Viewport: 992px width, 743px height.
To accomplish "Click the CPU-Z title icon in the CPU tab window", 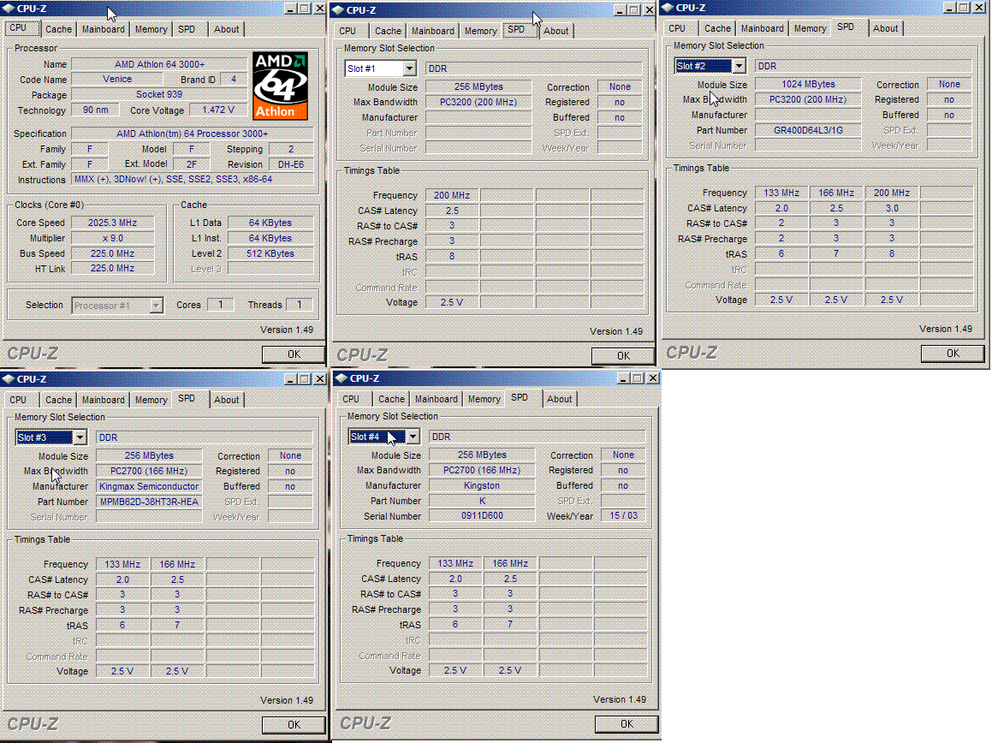I will pyautogui.click(x=9, y=9).
